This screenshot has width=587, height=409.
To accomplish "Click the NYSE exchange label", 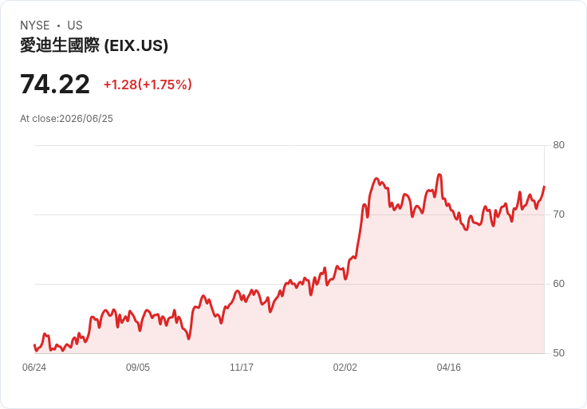I will (35, 26).
